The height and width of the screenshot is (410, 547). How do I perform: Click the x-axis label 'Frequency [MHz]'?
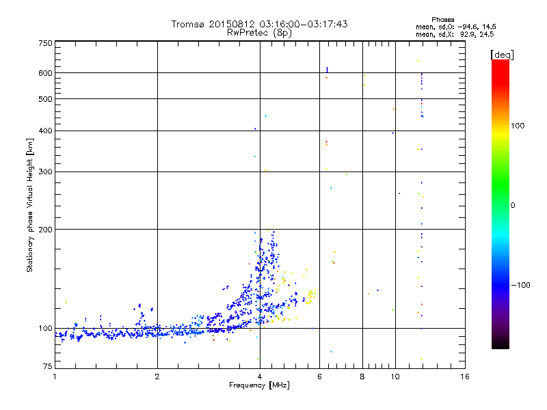point(259,385)
